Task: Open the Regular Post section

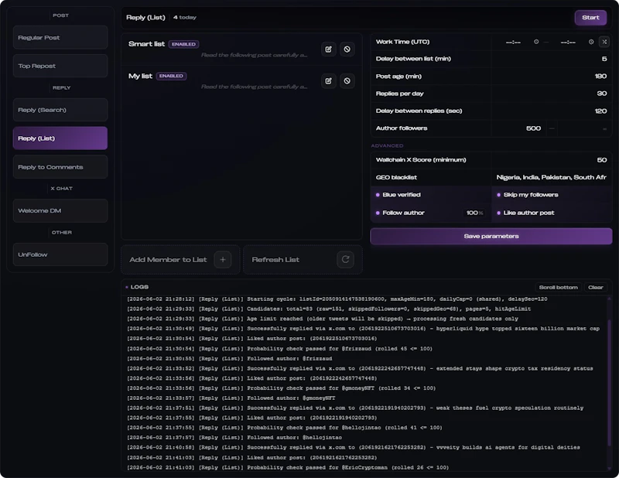Action: [60, 37]
